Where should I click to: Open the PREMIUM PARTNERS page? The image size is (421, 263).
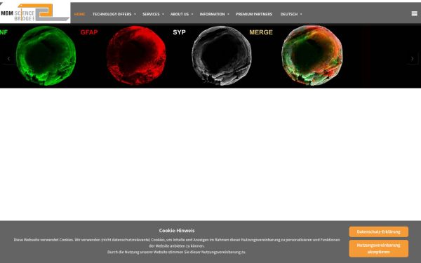point(254,14)
